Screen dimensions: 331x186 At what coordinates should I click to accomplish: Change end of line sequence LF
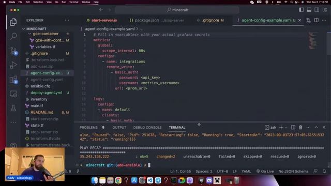coord(235,171)
